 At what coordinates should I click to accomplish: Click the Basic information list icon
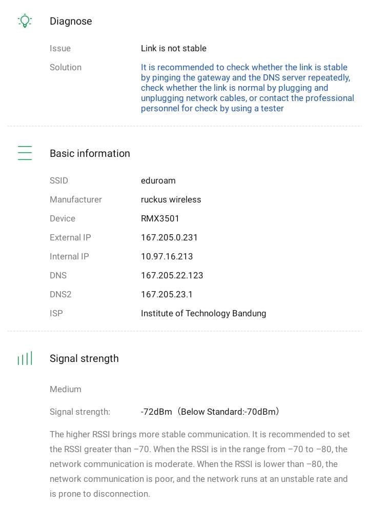(x=25, y=153)
